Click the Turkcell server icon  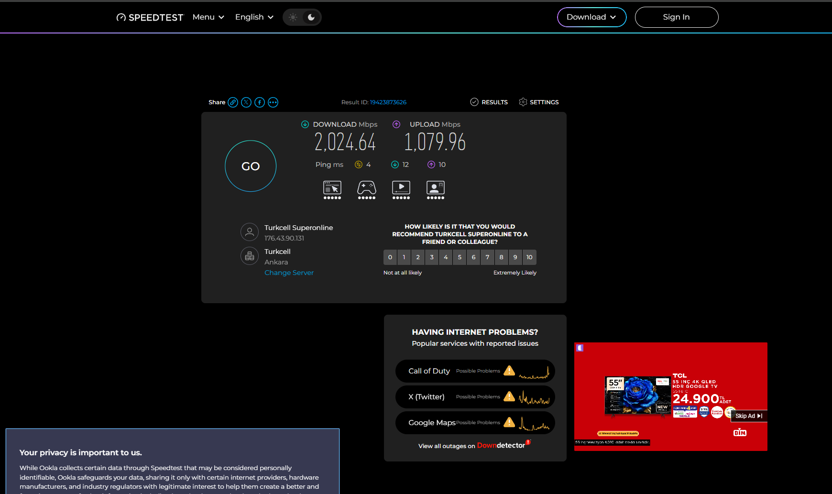point(250,256)
